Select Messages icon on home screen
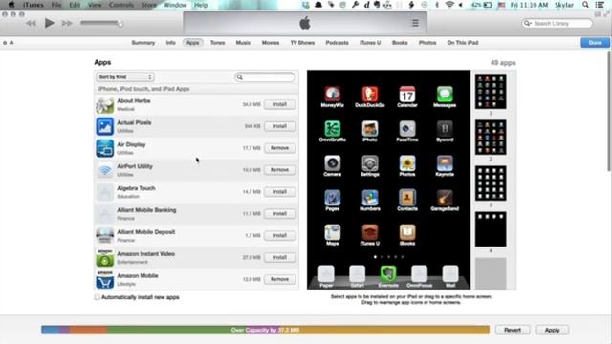 tap(445, 94)
